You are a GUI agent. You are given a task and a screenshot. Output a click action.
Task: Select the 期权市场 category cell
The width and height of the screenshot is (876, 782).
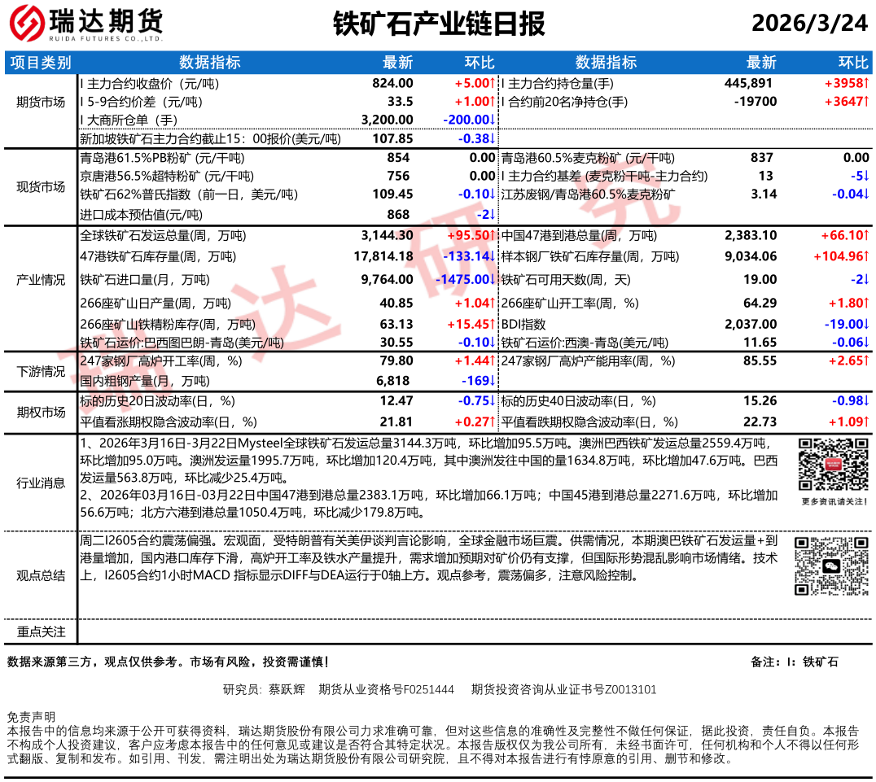click(41, 412)
